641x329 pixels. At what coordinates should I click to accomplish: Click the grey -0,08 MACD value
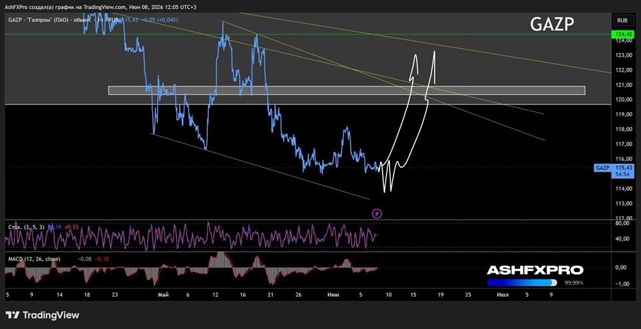(85, 259)
